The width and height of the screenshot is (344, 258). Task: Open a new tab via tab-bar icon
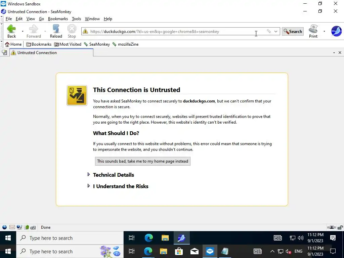coord(4,53)
